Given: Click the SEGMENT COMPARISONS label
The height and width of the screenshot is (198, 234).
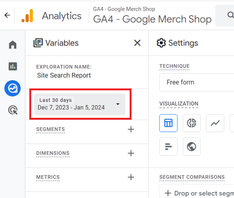Looking at the screenshot, I should (192, 177).
